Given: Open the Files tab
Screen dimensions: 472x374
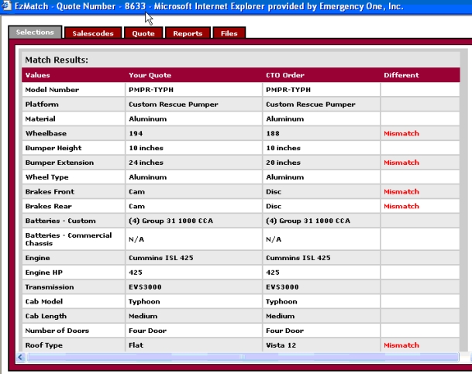Looking at the screenshot, I should (x=229, y=33).
